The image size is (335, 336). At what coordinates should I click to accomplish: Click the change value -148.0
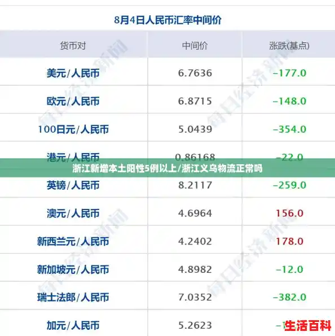tap(289, 101)
